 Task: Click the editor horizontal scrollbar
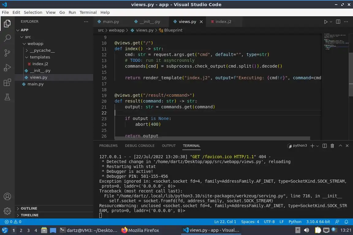pyautogui.click(x=212, y=138)
